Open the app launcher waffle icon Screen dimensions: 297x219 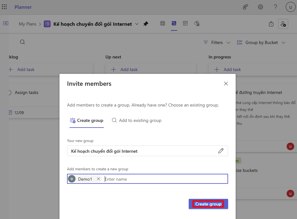click(x=4, y=7)
